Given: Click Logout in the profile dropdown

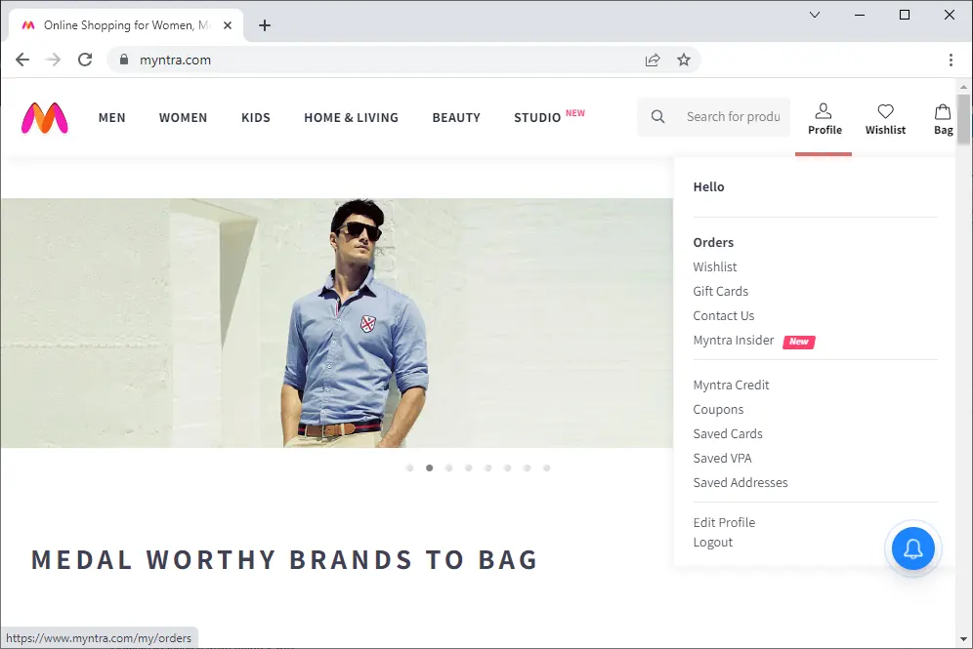Looking at the screenshot, I should coord(712,543).
